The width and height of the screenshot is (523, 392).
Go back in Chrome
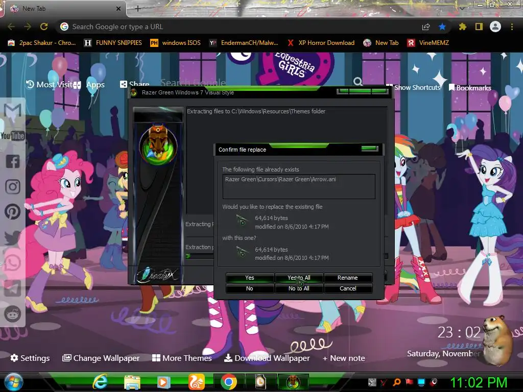point(11,27)
